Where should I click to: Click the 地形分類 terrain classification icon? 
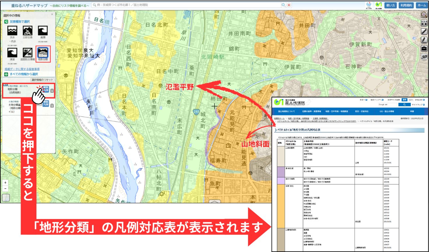pos(43,53)
